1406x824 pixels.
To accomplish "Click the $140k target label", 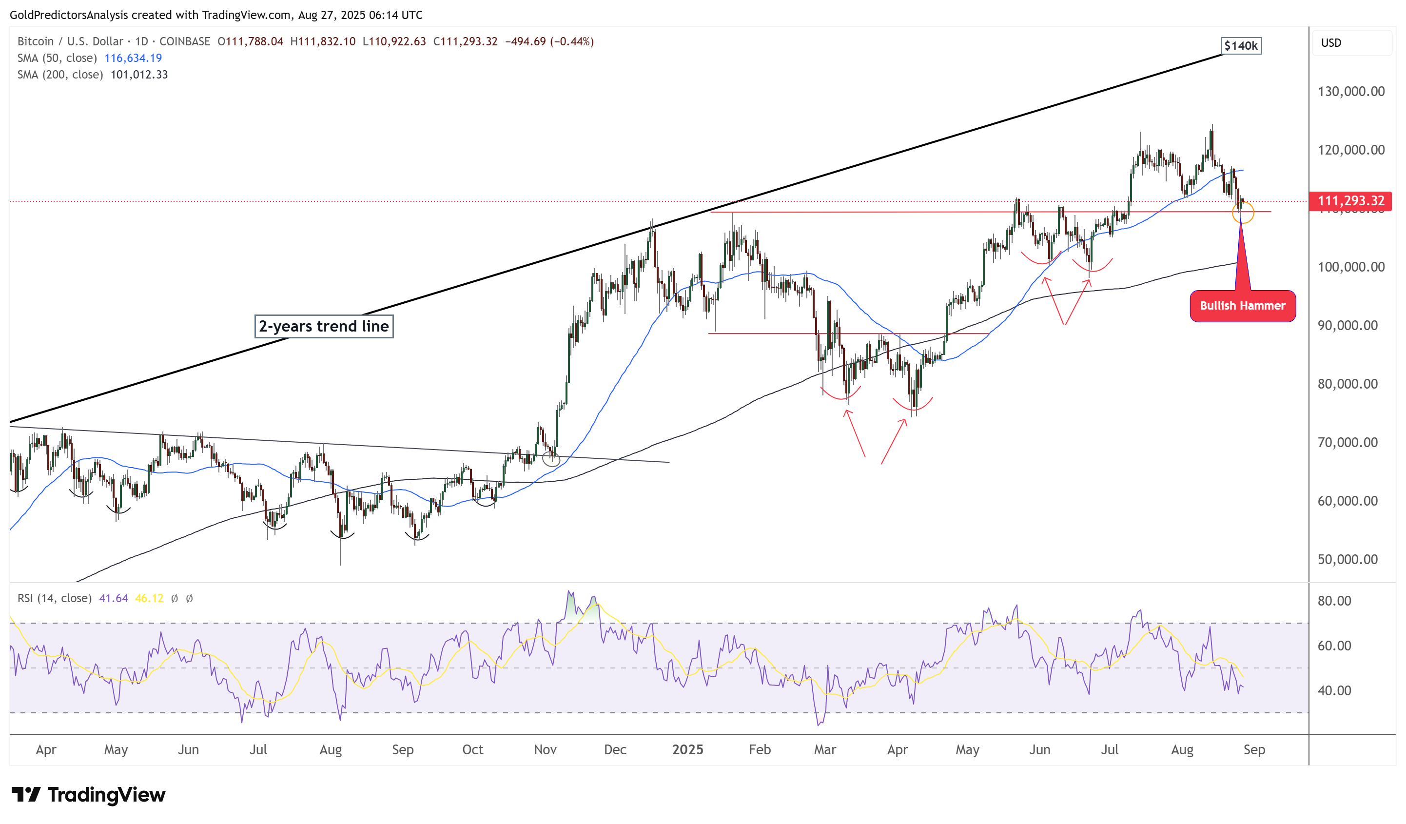I will click(x=1241, y=46).
